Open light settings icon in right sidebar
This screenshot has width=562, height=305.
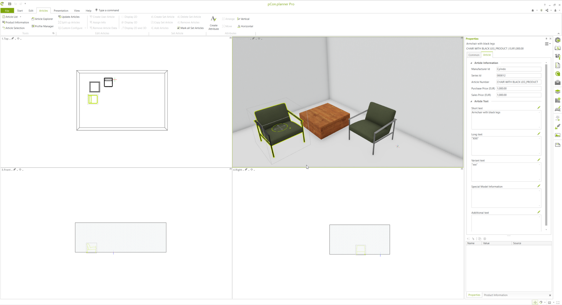point(557,118)
